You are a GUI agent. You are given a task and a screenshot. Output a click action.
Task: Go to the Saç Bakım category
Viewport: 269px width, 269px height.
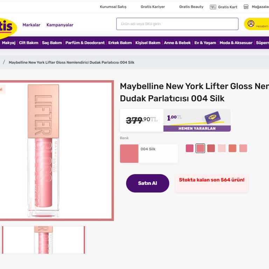pyautogui.click(x=52, y=43)
